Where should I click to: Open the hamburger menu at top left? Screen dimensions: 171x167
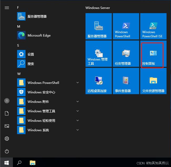tap(7, 8)
